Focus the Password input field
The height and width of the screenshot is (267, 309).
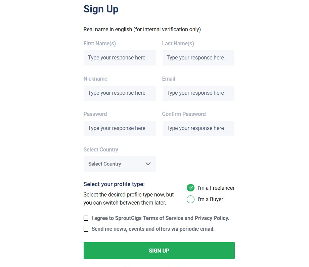pyautogui.click(x=120, y=129)
